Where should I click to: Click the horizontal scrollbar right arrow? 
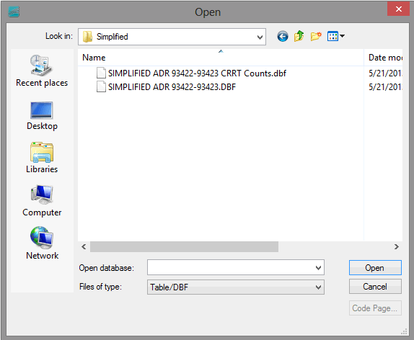(396, 246)
